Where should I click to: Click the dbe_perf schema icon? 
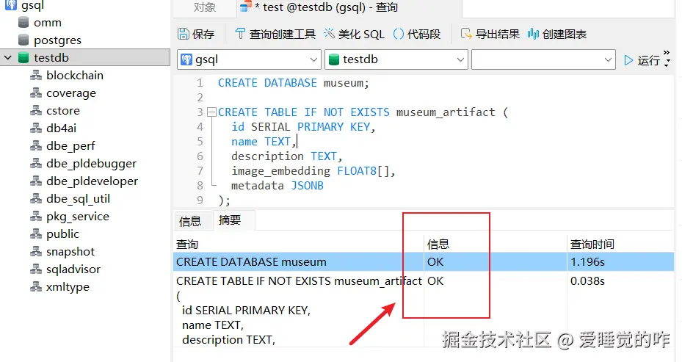tap(36, 146)
